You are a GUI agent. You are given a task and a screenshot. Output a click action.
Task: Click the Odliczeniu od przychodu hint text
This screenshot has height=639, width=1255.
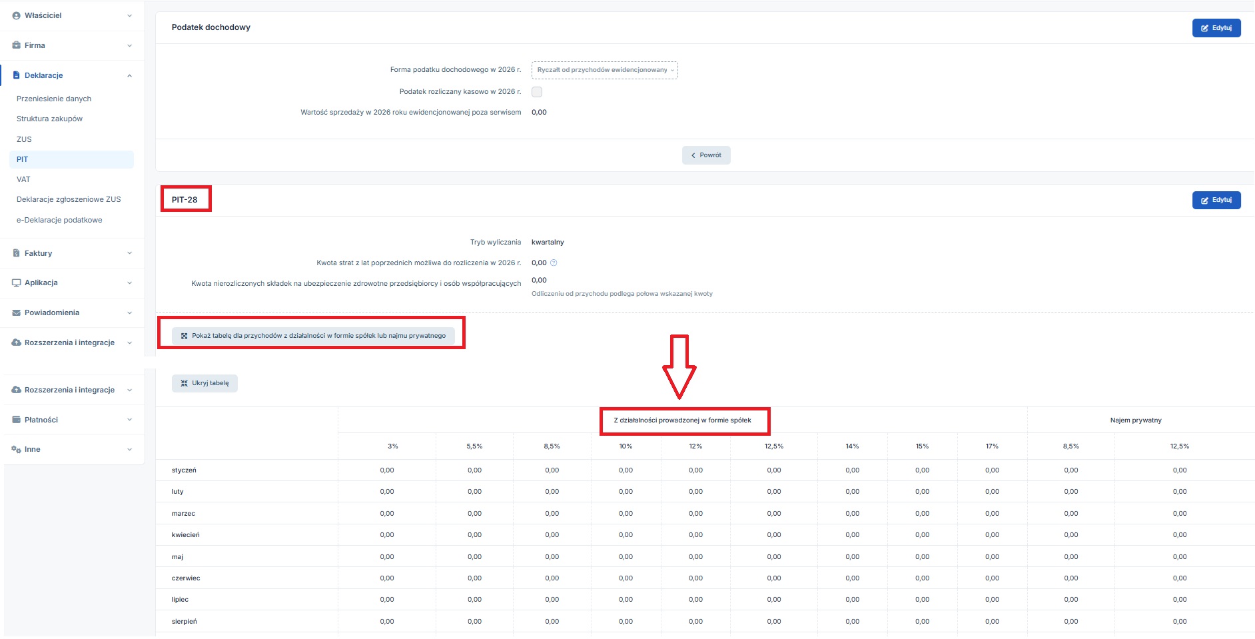622,294
